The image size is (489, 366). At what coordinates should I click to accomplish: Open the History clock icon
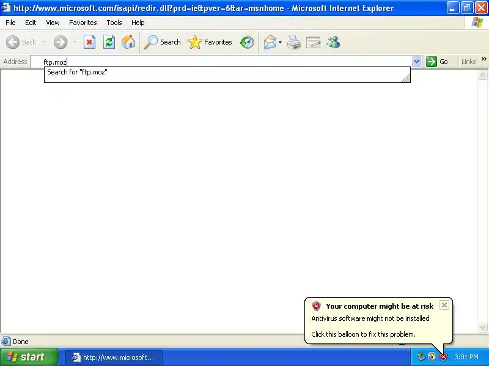[247, 42]
